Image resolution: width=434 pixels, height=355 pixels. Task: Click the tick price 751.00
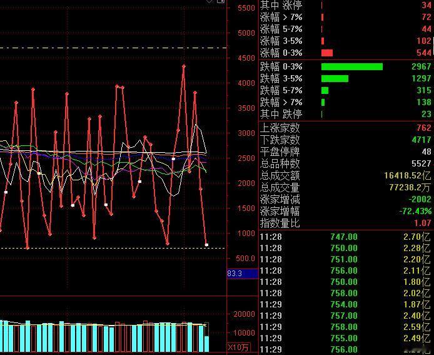click(x=344, y=259)
